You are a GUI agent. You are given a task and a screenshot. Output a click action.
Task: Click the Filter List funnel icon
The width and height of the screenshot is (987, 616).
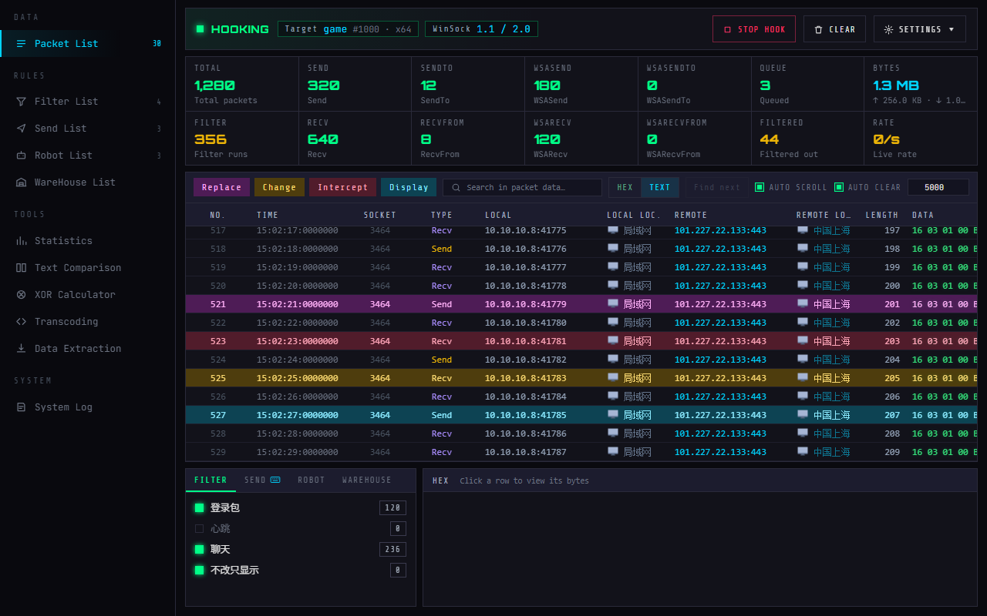click(x=21, y=102)
